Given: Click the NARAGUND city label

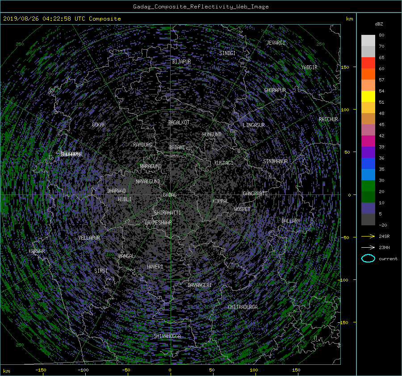Looking at the screenshot, I should [151, 166].
